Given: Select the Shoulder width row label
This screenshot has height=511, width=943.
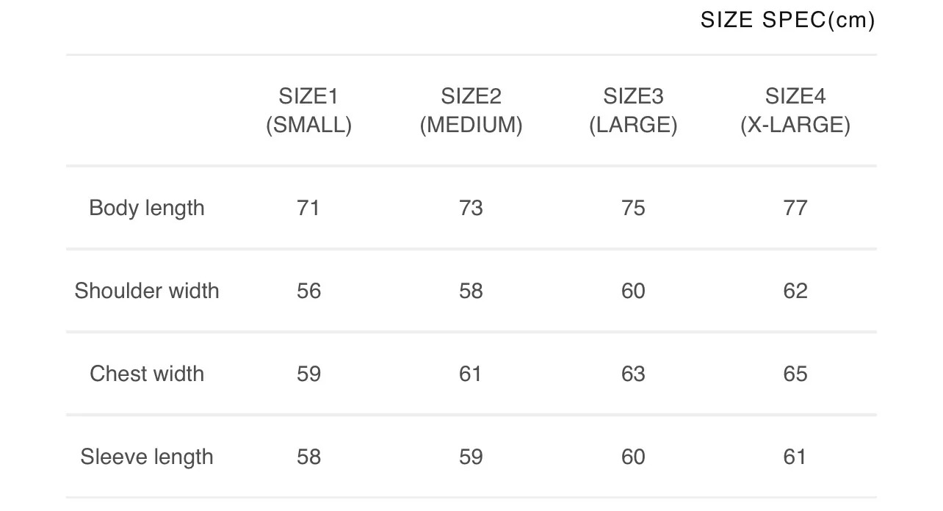Looking at the screenshot, I should [147, 291].
